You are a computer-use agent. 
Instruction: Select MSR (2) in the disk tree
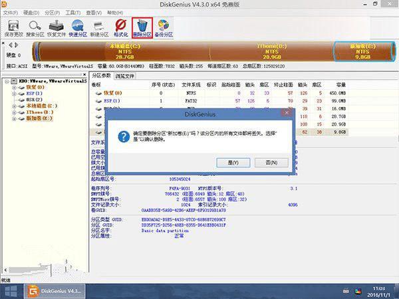tap(34, 100)
